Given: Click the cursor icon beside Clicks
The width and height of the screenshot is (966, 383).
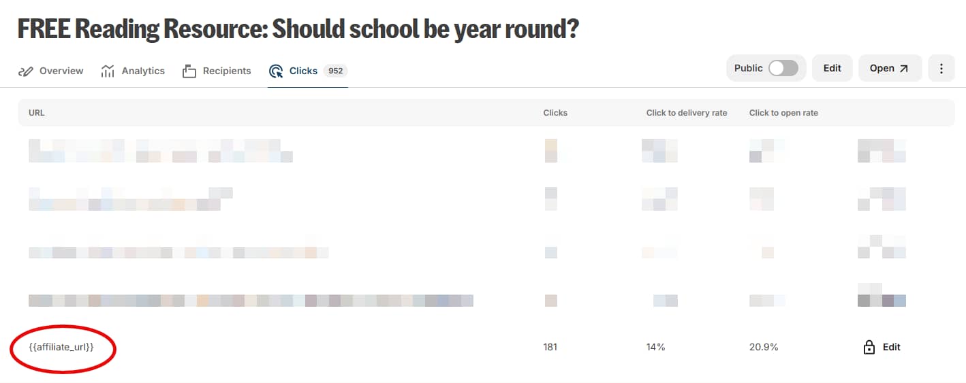Looking at the screenshot, I should (276, 71).
